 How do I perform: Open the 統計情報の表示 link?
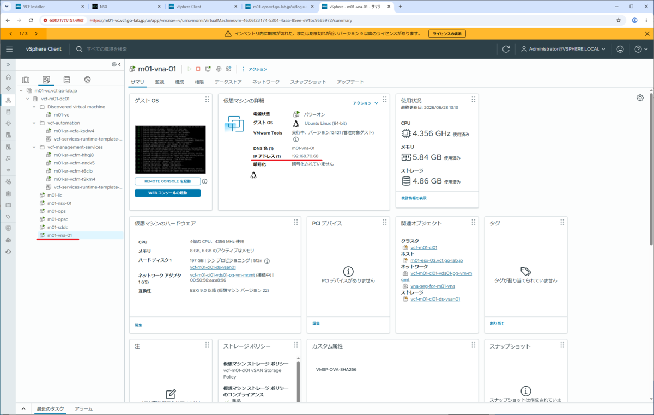click(414, 198)
